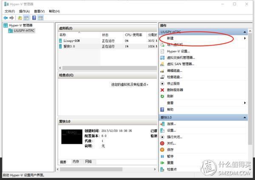Click 新建 in the actions pane
The image size is (255, 180).
170,38
